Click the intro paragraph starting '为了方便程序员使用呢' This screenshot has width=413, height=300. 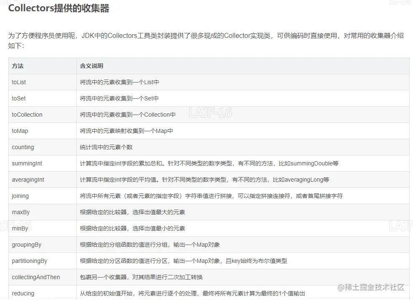pos(206,40)
